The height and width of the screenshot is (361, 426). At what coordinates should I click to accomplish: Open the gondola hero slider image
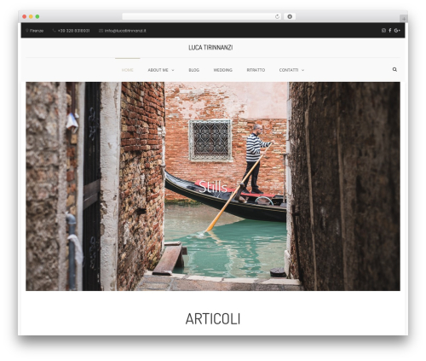point(213,186)
